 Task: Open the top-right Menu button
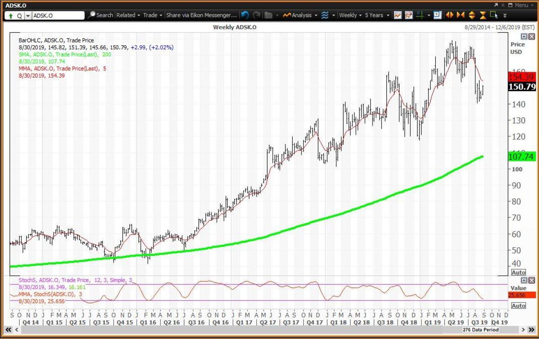(x=521, y=5)
